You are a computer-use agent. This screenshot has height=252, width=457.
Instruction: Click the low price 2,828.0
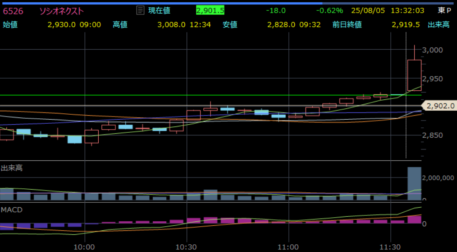pyautogui.click(x=281, y=24)
